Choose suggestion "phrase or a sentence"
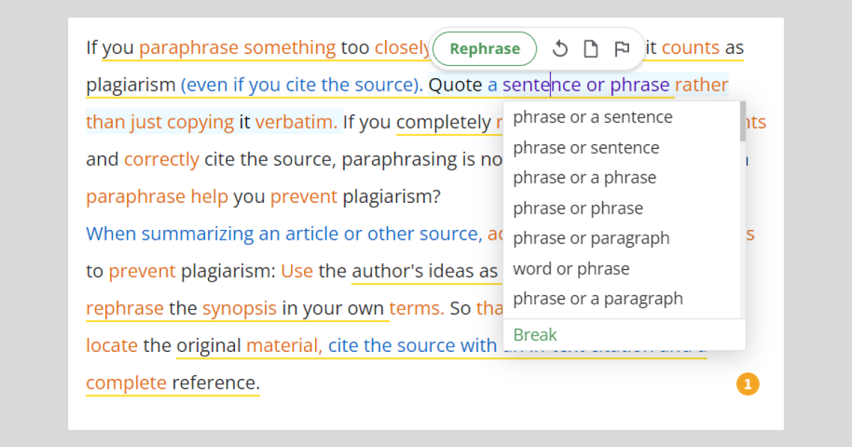 click(x=592, y=117)
